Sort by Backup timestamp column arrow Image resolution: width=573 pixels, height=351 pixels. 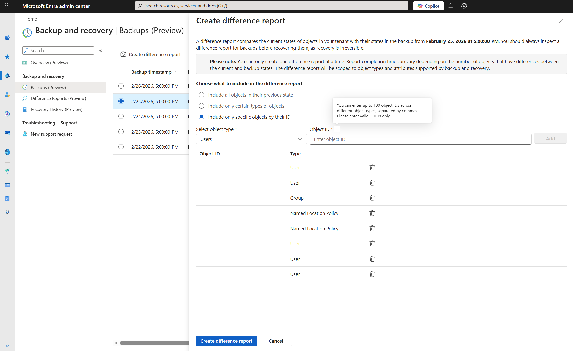point(175,72)
